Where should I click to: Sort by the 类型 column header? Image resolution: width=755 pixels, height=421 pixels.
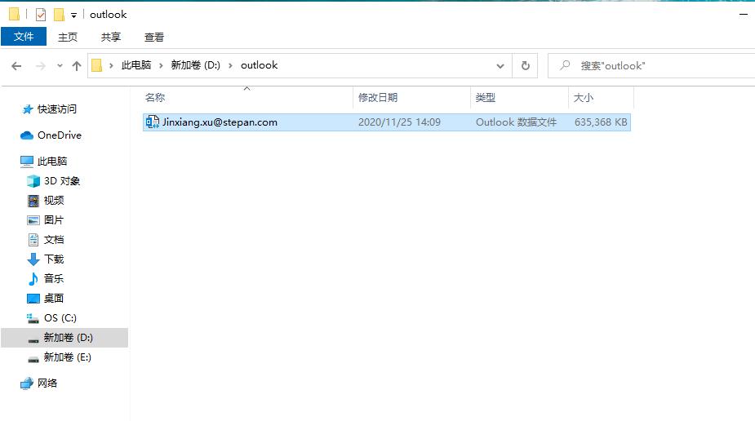486,98
